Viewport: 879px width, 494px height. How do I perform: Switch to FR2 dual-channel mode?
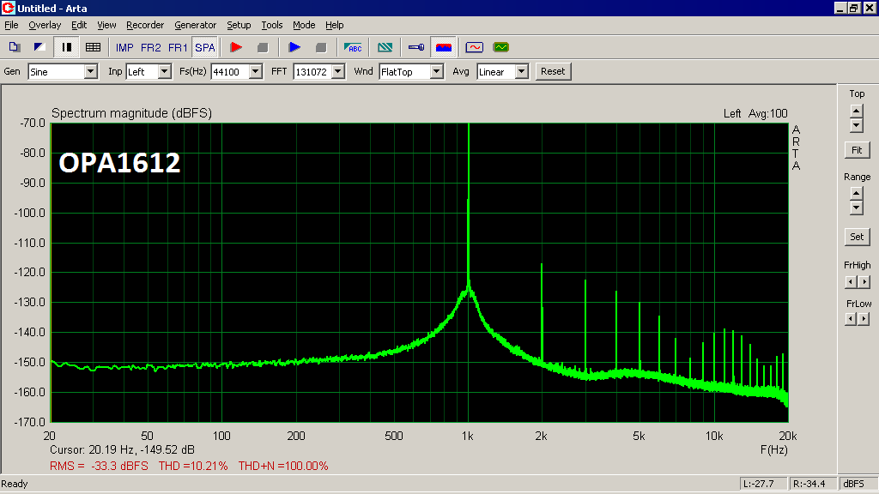[151, 48]
